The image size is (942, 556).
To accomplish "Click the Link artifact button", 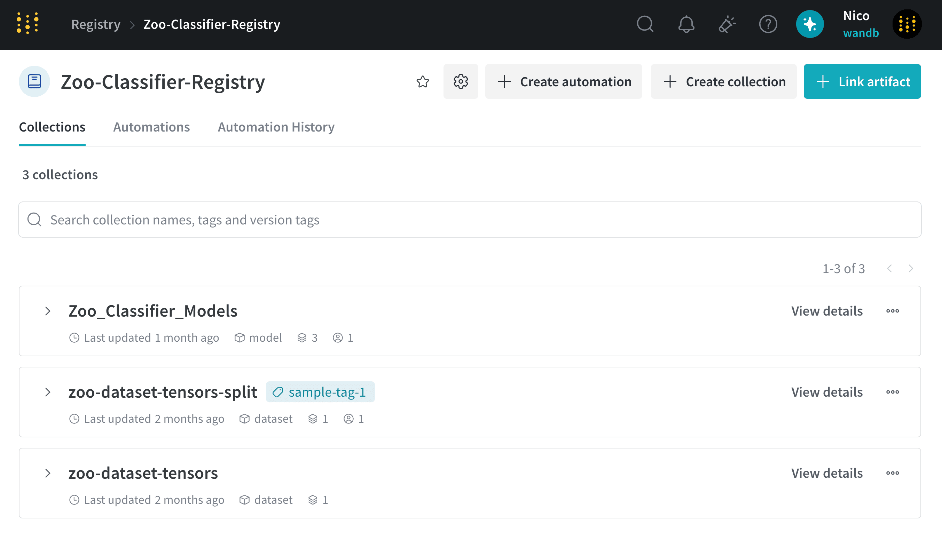I will pos(862,82).
